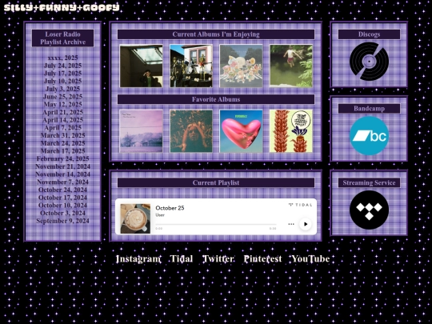Open the February 24, 2025 playlist
The height and width of the screenshot is (324, 432).
pos(63,158)
